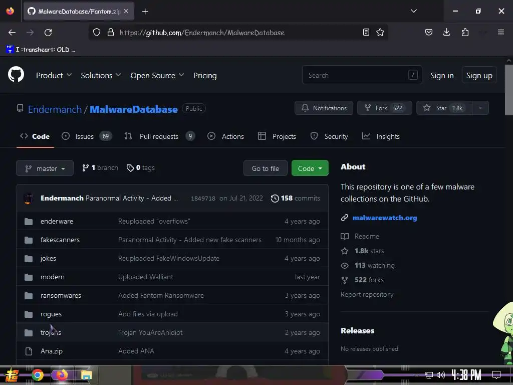Click the GitHub Octocat logo
Screen dimensions: 513x385
tap(16, 75)
